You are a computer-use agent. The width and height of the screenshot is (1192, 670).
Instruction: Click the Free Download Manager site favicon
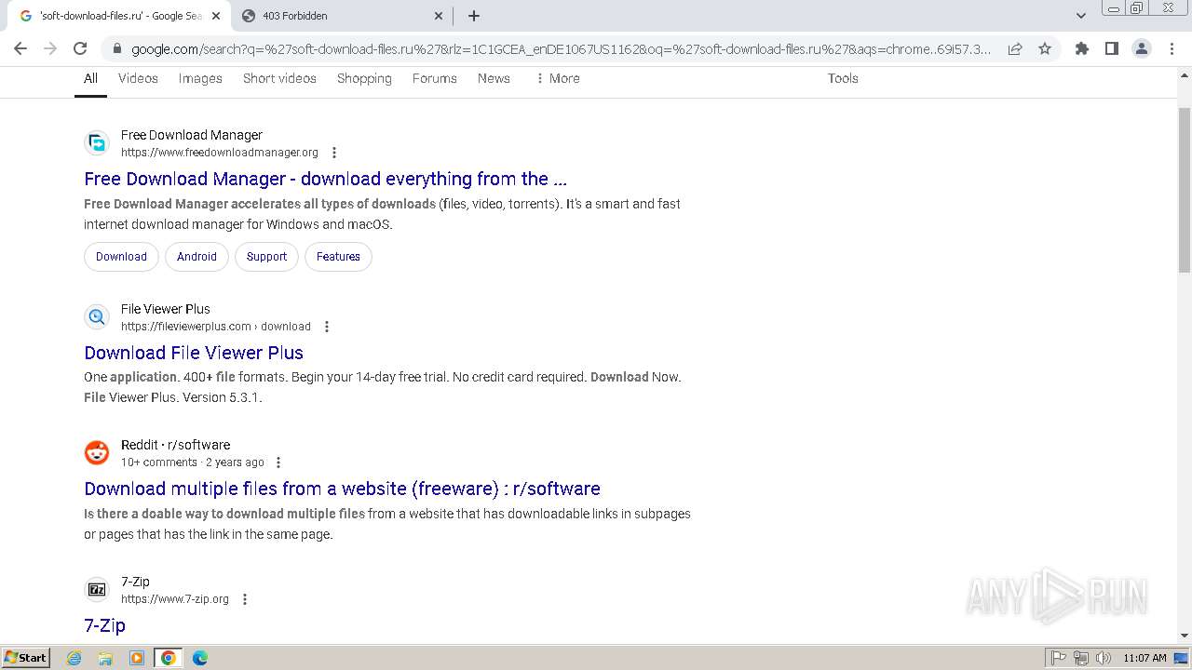point(97,142)
